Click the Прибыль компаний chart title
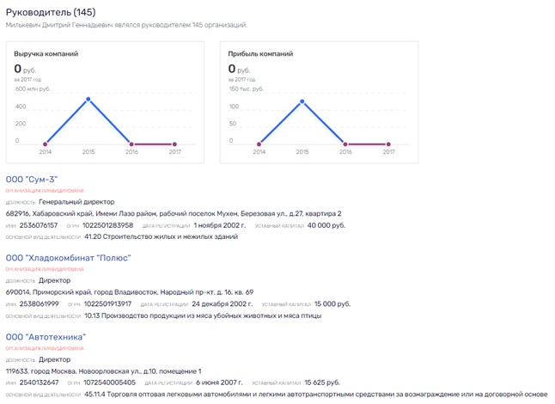This screenshot has width=555, height=404. click(260, 54)
